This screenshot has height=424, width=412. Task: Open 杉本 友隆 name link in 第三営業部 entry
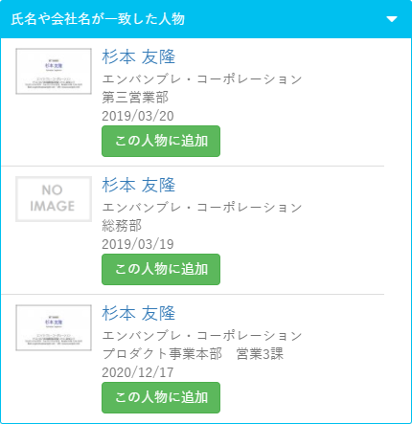pos(139,57)
